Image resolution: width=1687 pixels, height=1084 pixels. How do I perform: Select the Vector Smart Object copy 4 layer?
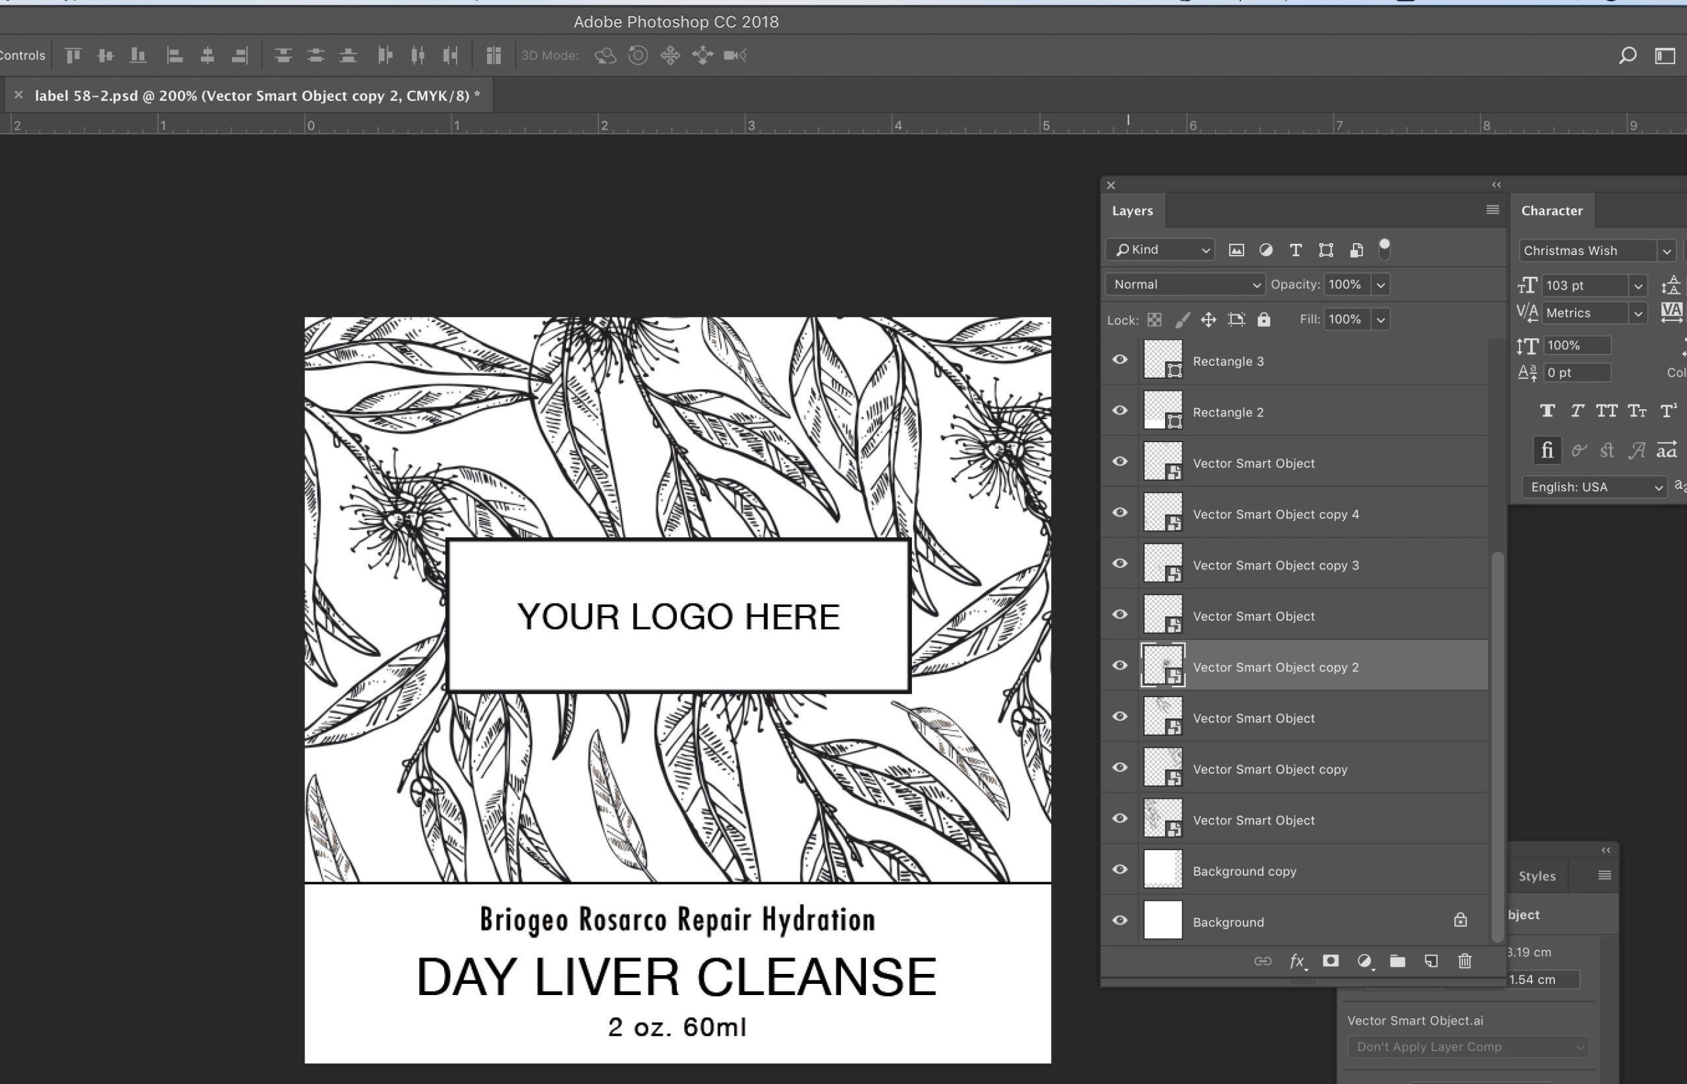pos(1275,514)
